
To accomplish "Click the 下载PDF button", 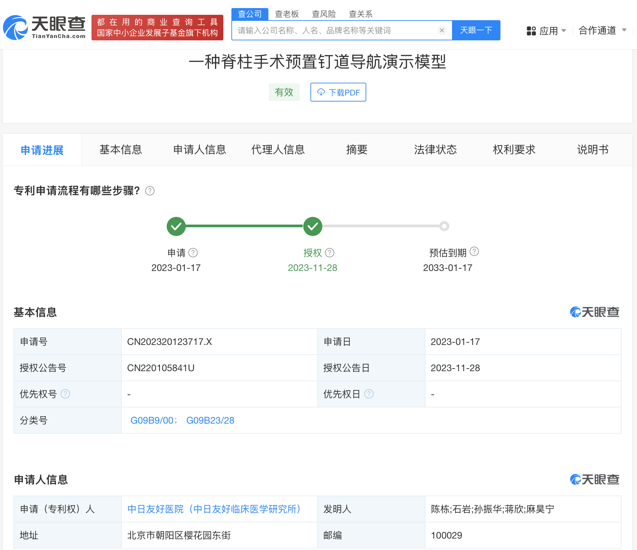I will coord(338,92).
